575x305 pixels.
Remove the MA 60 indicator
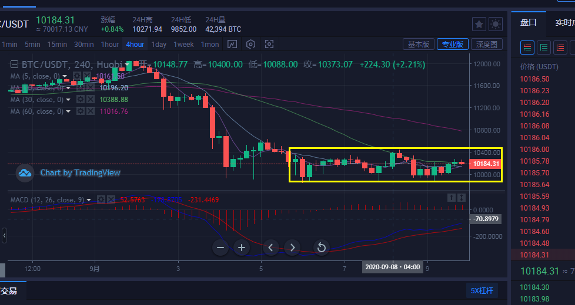[x=90, y=111]
